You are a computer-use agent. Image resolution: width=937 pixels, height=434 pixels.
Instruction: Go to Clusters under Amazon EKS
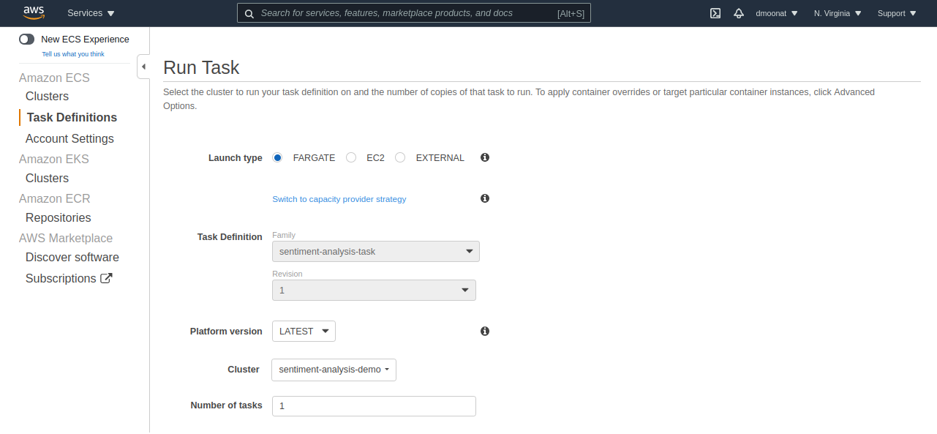pyautogui.click(x=47, y=179)
